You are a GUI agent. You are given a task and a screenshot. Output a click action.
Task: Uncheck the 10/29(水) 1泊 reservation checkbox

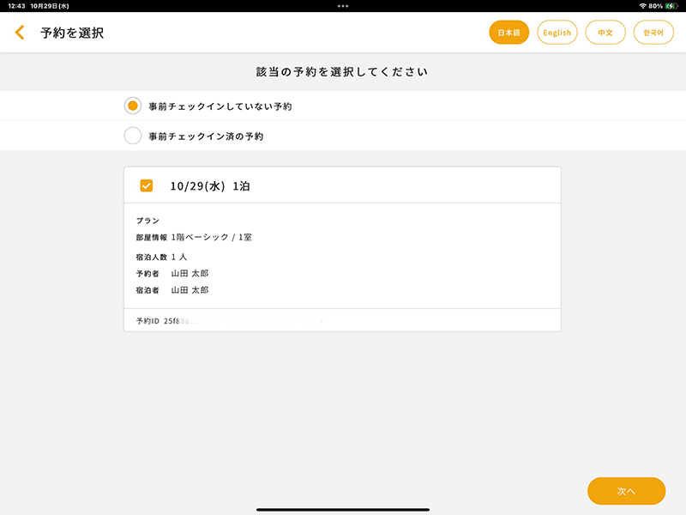click(144, 185)
